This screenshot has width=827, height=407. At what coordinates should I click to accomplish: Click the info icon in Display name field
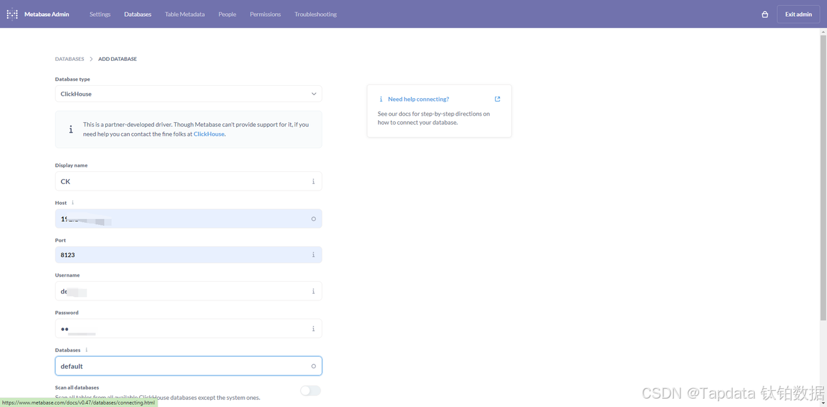(x=313, y=182)
